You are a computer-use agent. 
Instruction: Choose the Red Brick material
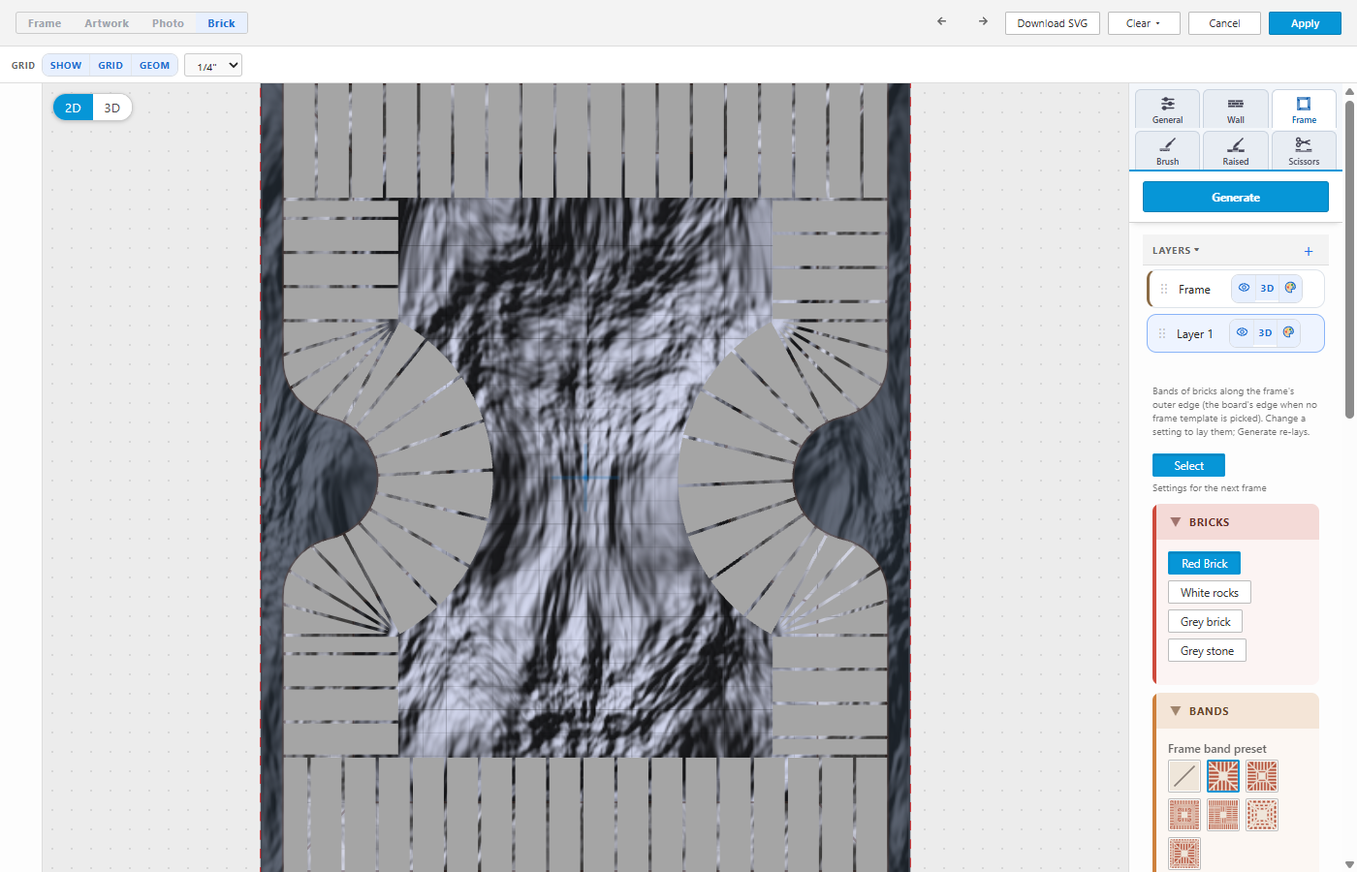point(1204,563)
